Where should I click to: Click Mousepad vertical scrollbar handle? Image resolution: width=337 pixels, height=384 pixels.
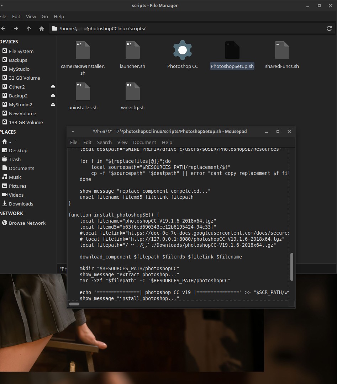click(292, 267)
